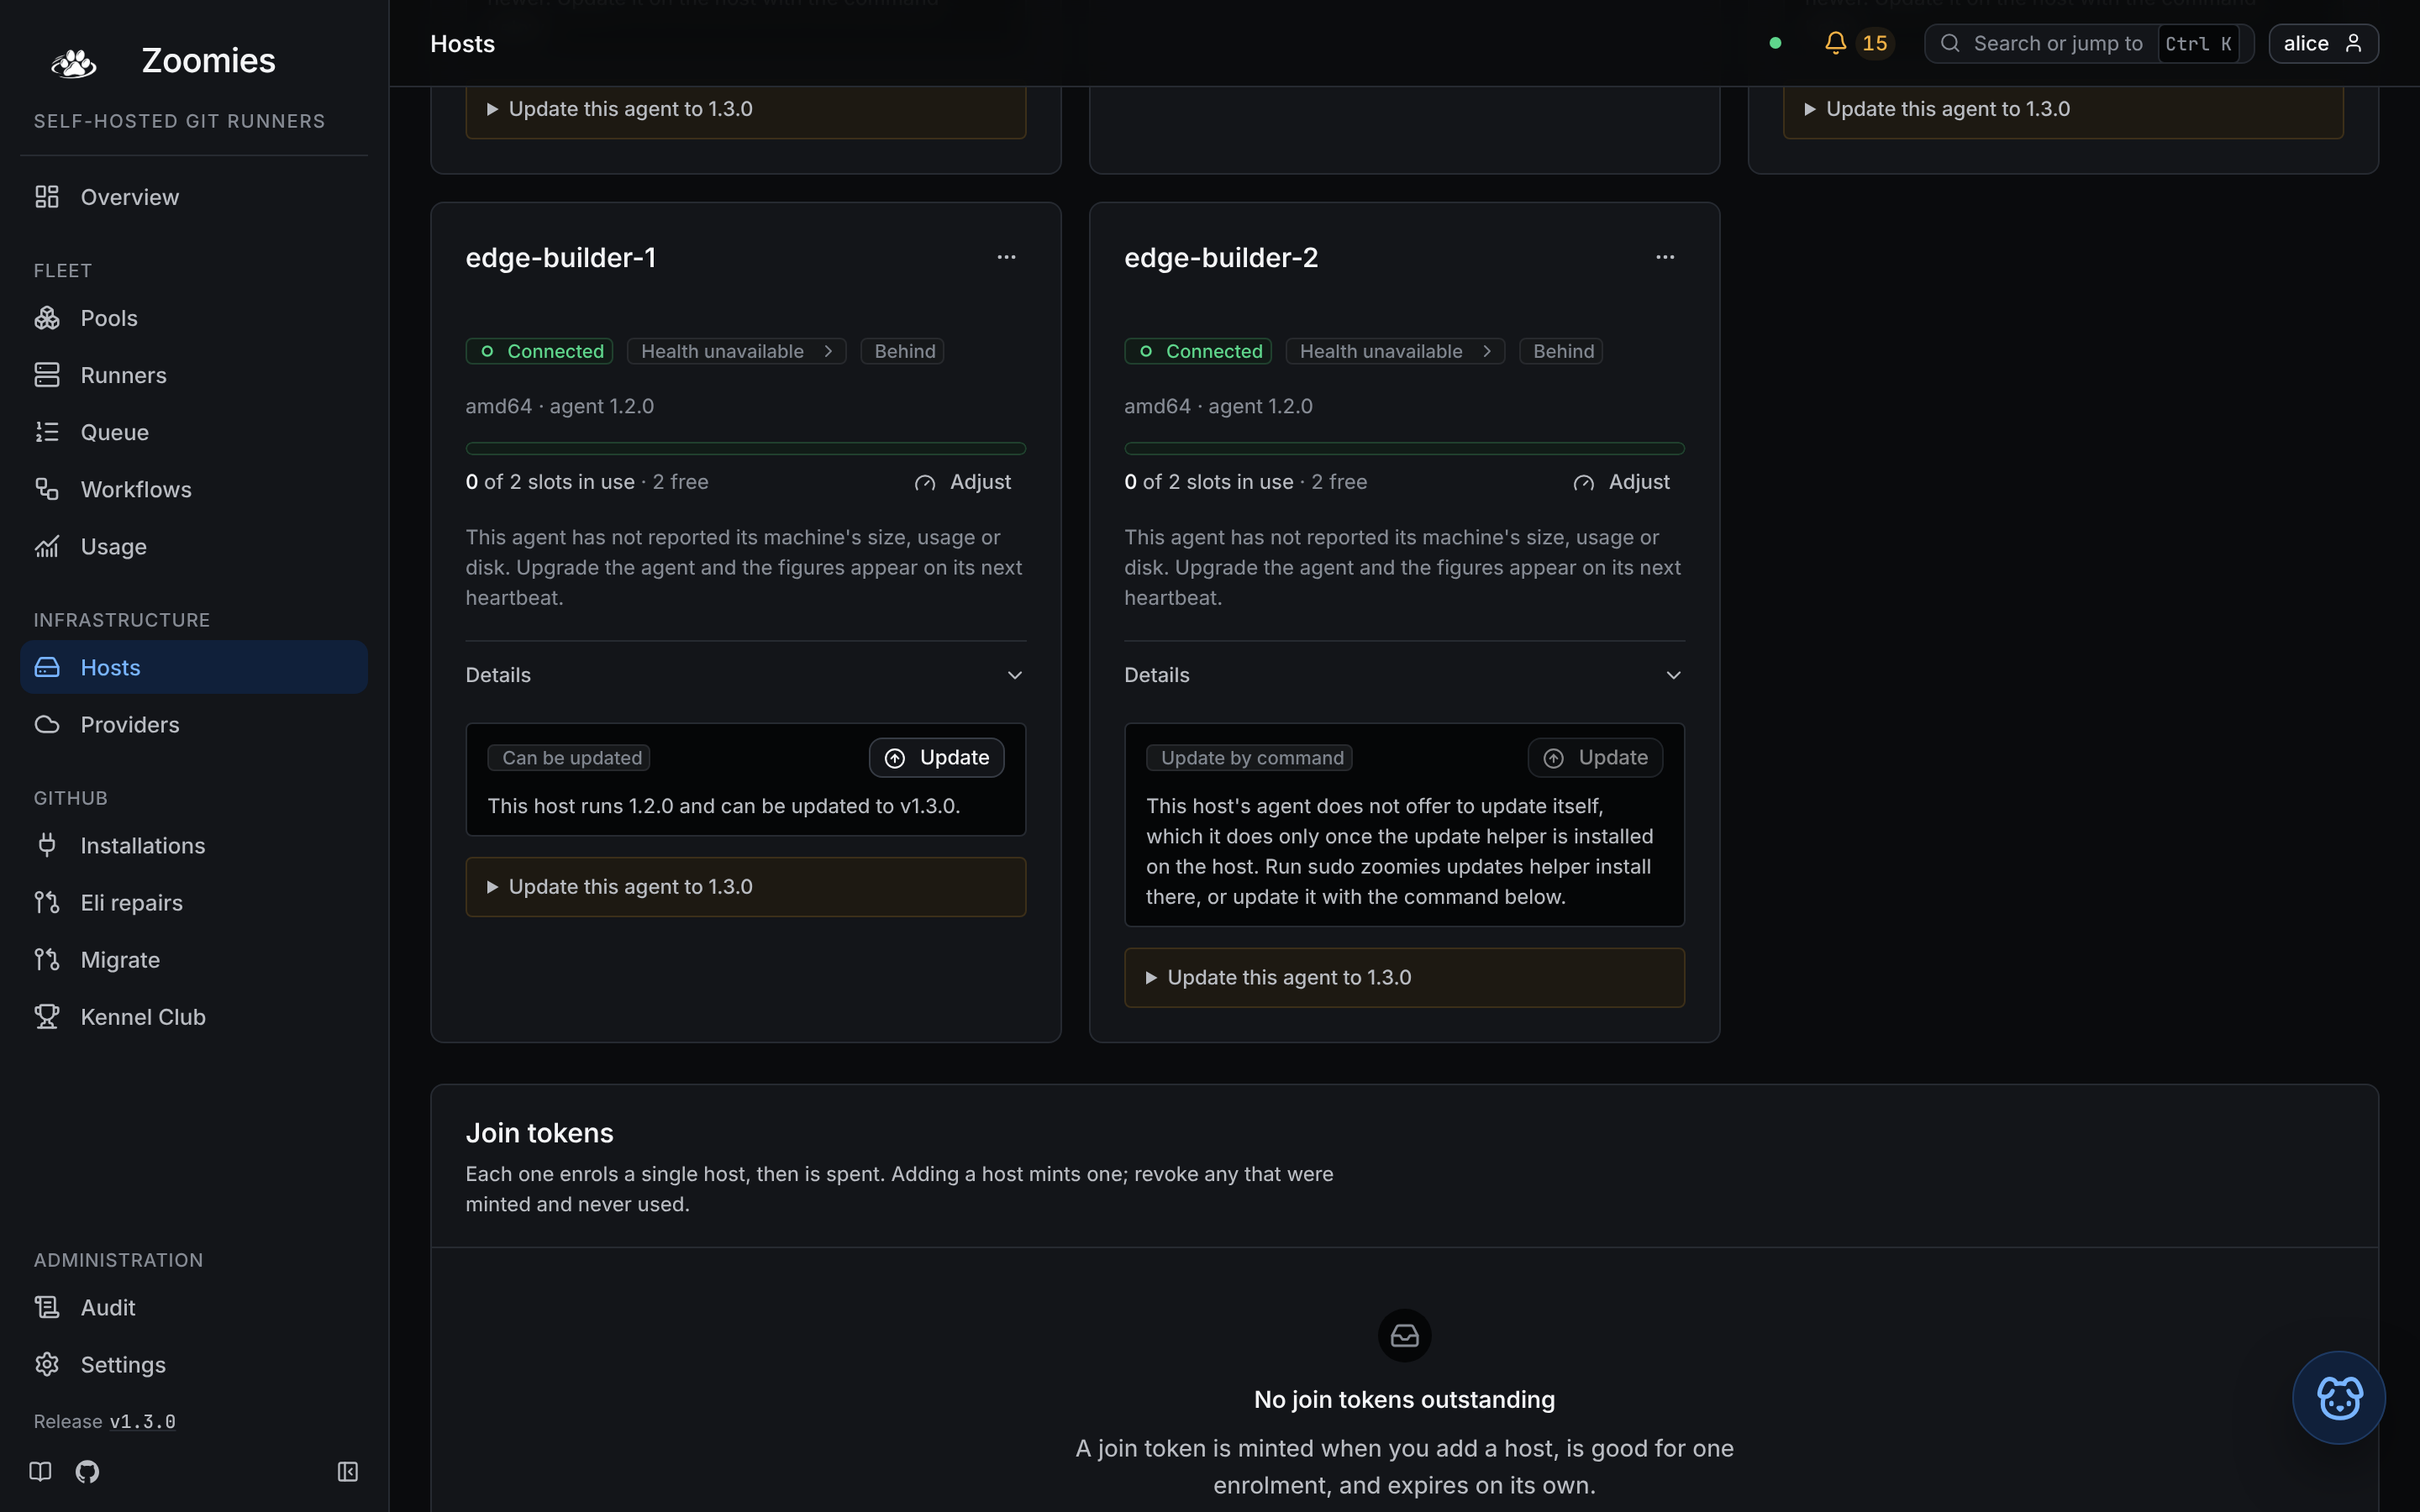
Task: Click the Installations plug icon
Action: (x=47, y=845)
